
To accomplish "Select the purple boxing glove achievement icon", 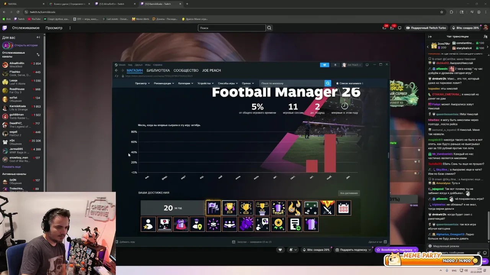I will [x=246, y=224].
